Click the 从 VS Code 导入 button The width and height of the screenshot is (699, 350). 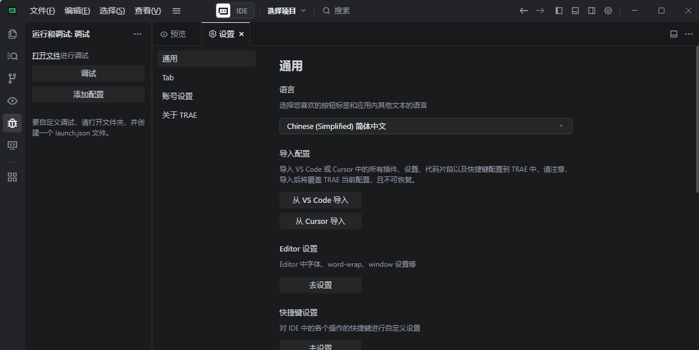point(320,199)
